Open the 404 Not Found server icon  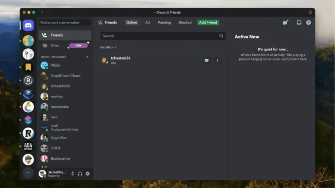click(28, 146)
